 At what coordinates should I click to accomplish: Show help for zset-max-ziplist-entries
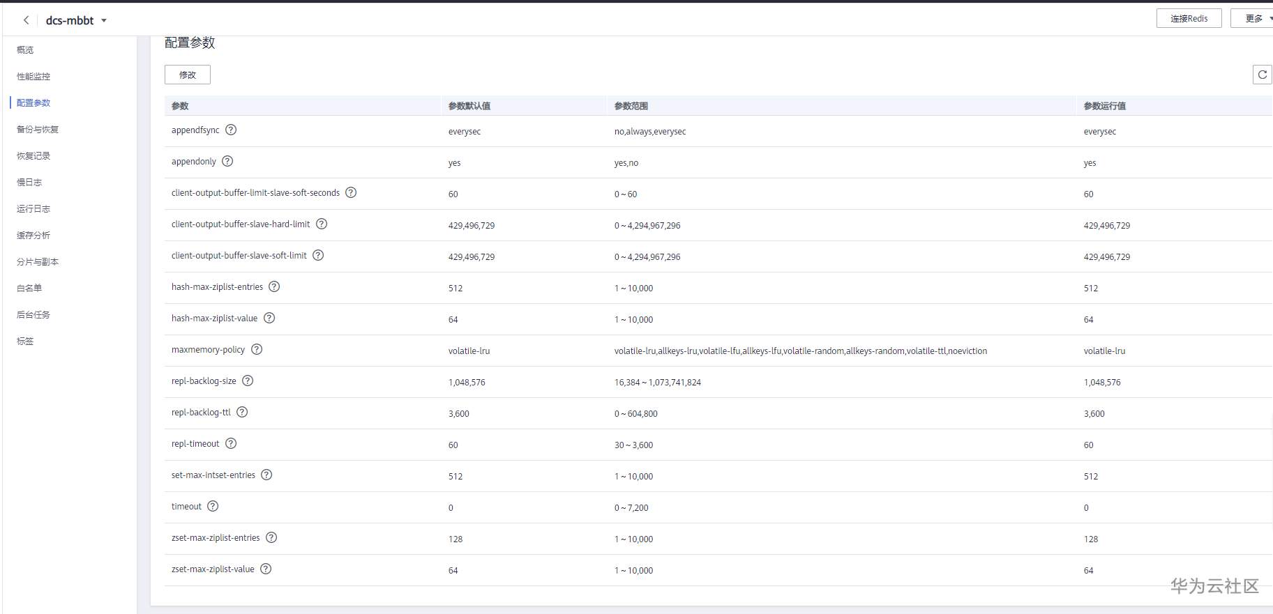[271, 537]
